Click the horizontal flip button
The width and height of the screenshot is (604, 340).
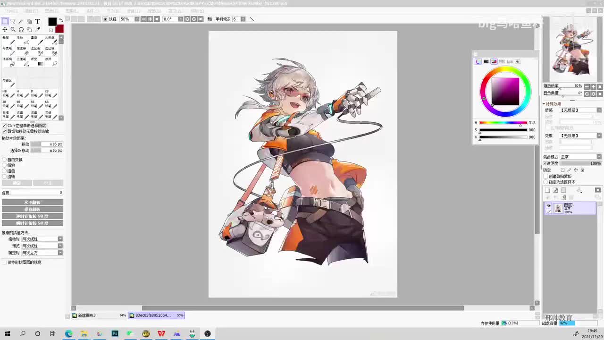(x=33, y=203)
